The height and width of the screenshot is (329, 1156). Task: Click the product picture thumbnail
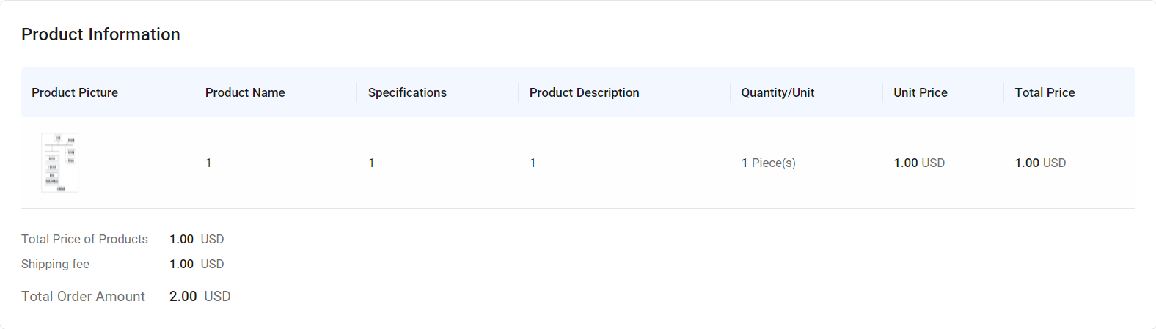coord(59,163)
